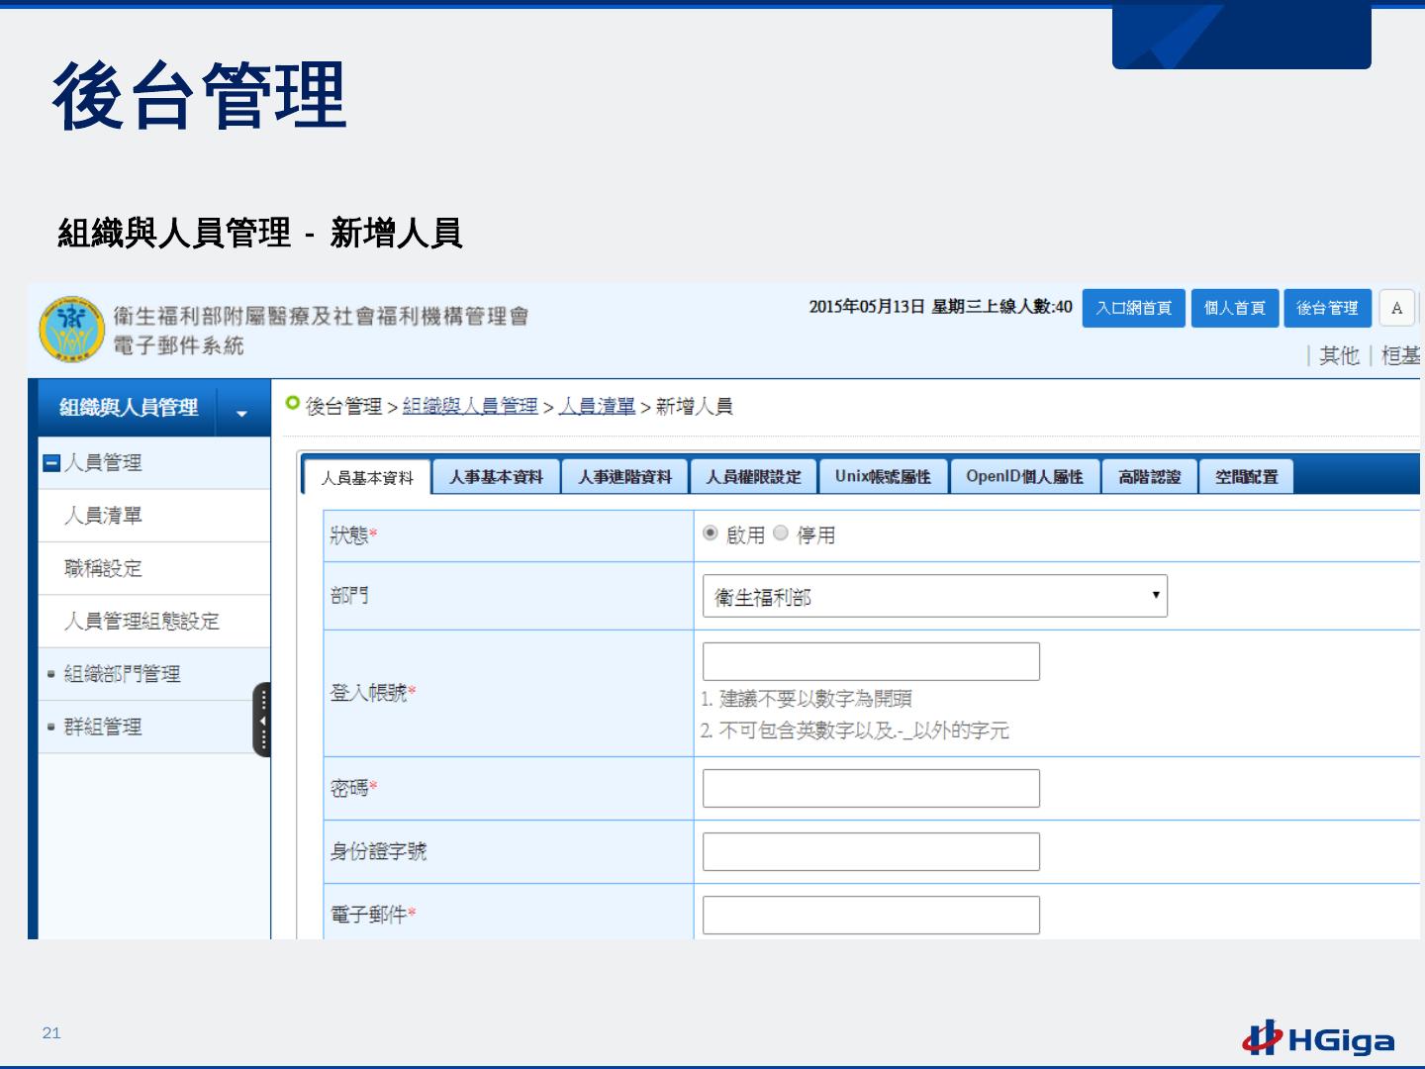Viewport: 1425px width, 1069px height.
Task: Follow the 組織與人員管理 breadcrumb link
Action: coord(470,406)
